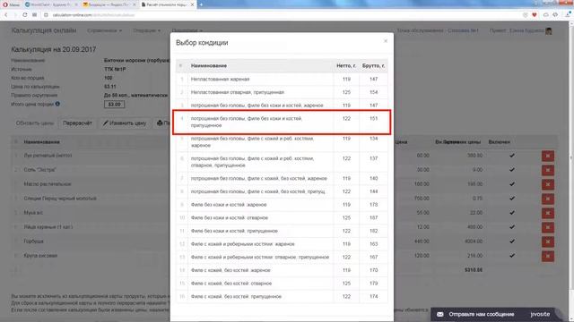Toggle Включен checkmark for Крупа рисовая

click(512, 256)
